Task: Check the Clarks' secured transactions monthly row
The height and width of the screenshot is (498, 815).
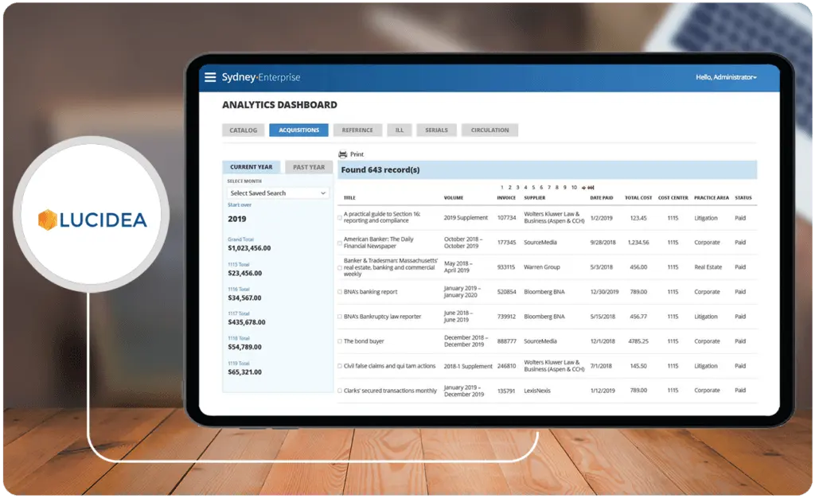Action: pos(340,391)
